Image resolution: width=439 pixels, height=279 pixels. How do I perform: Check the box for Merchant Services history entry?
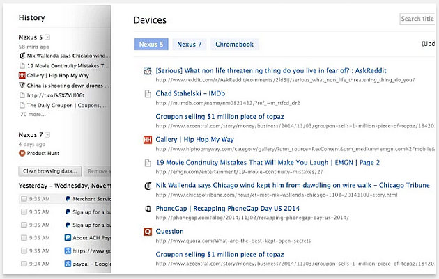click(24, 199)
